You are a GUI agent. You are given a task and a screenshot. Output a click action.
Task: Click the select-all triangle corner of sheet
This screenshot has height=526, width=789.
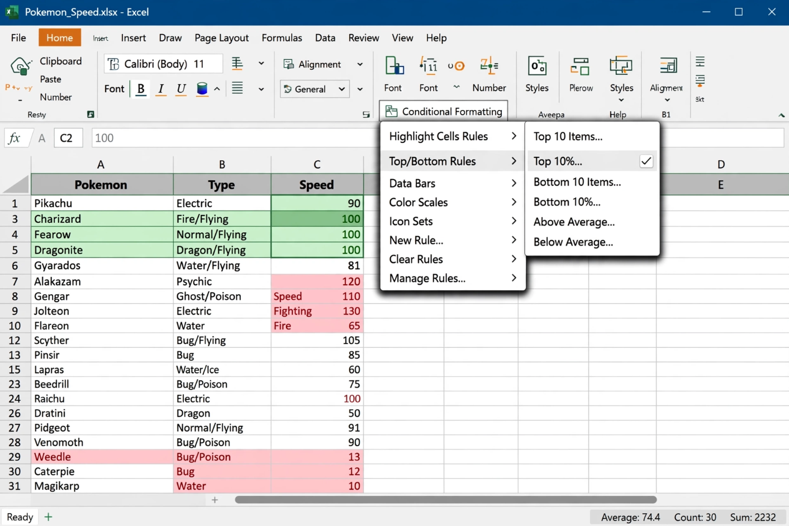(16, 184)
